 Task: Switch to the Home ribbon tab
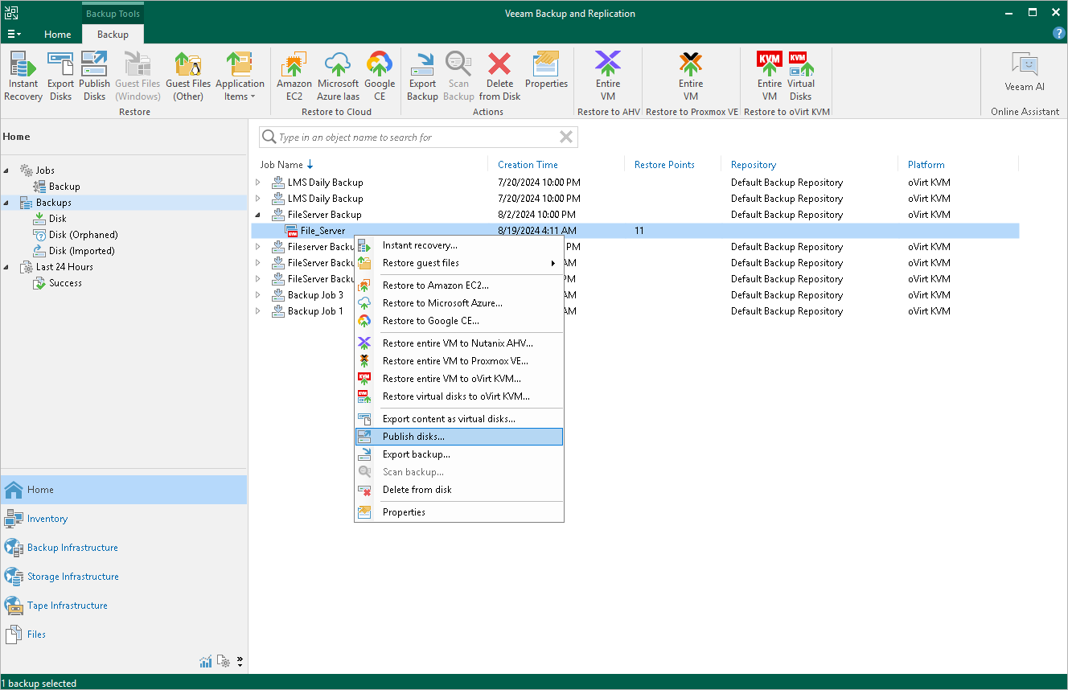58,35
